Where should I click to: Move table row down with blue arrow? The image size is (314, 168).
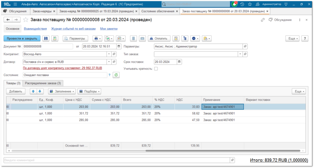tap(40, 91)
